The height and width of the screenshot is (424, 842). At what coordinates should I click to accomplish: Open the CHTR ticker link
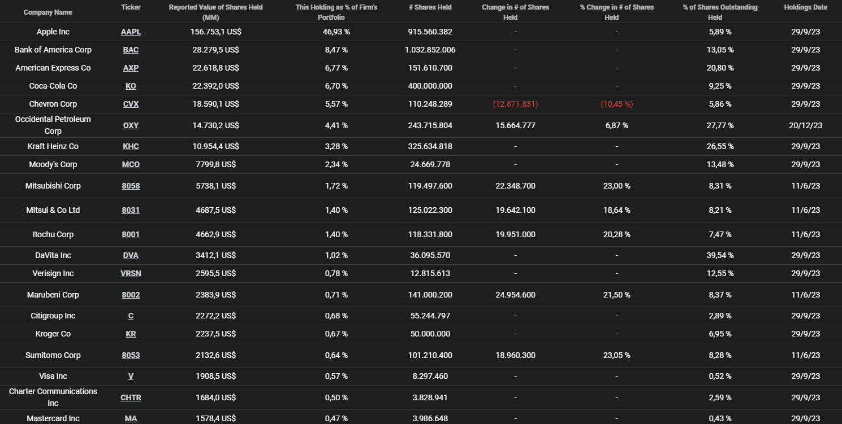click(x=131, y=397)
